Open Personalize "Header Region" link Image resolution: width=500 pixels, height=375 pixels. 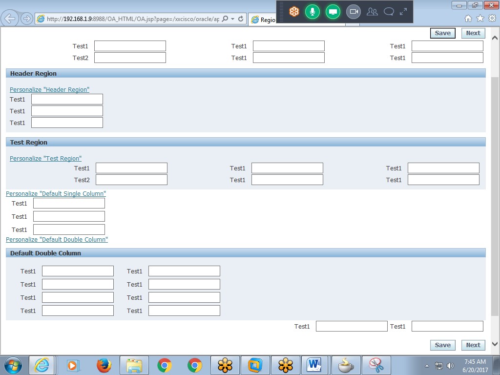[49, 89]
